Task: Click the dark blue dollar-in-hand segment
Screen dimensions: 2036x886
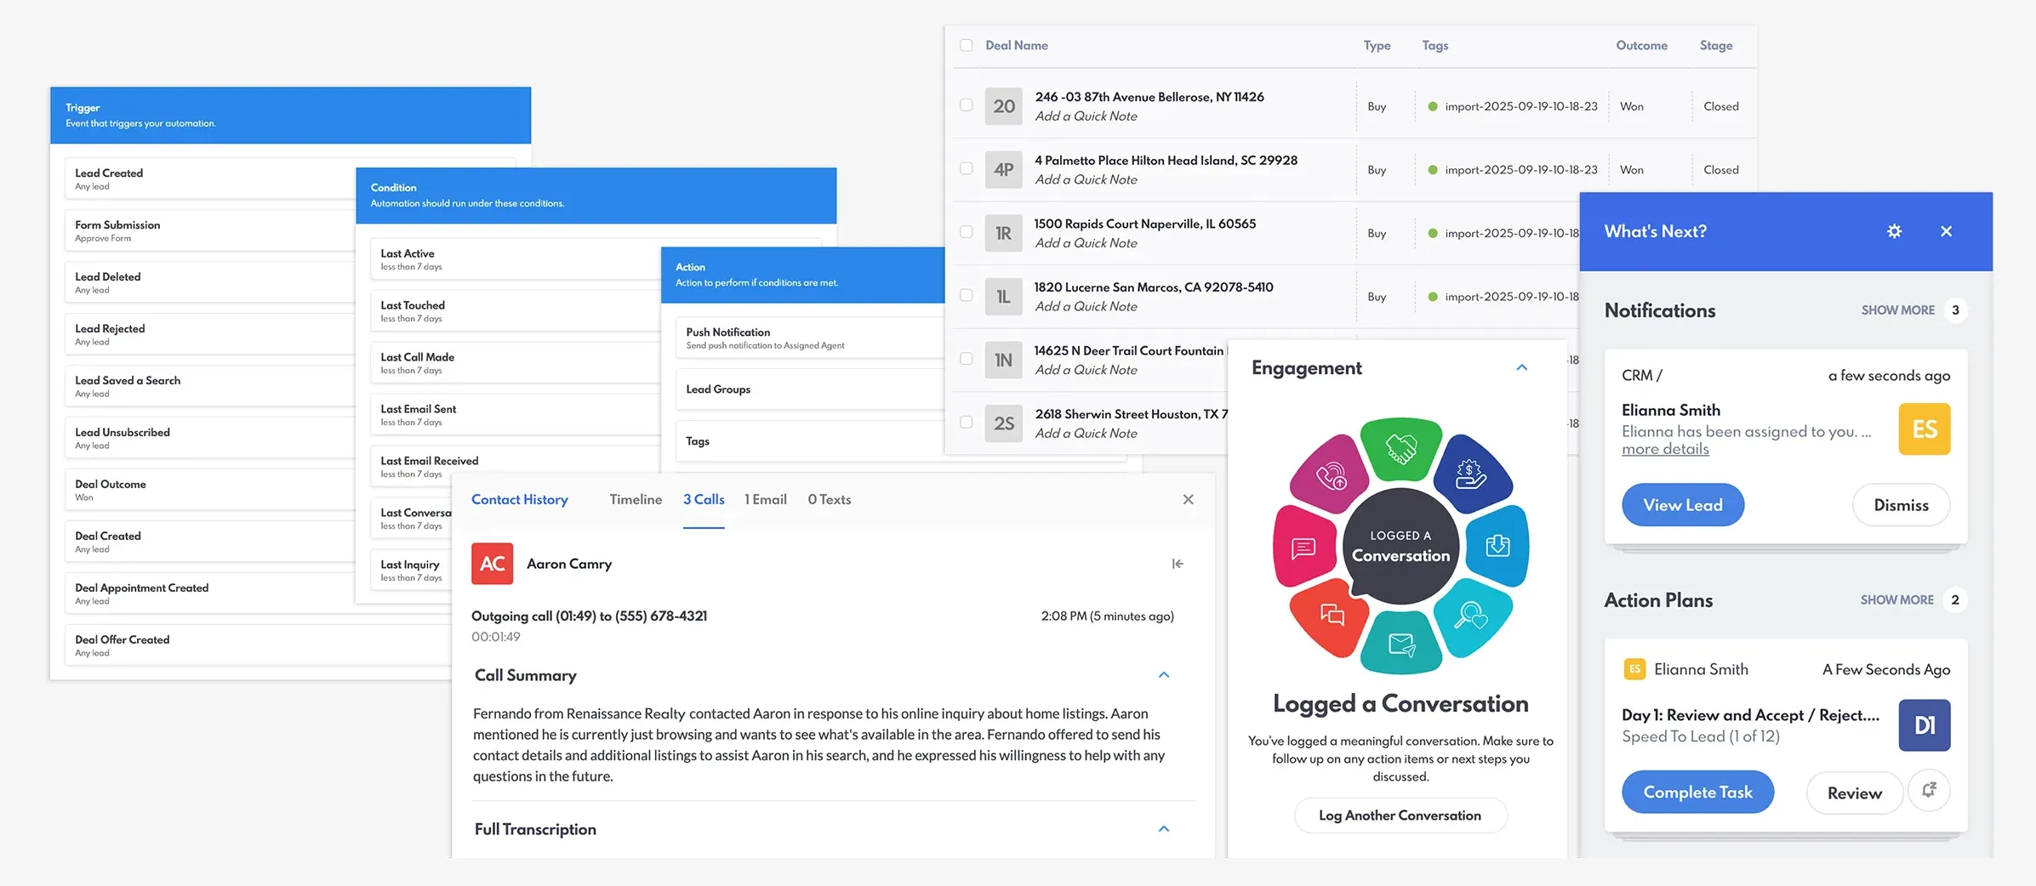Action: coord(1471,474)
